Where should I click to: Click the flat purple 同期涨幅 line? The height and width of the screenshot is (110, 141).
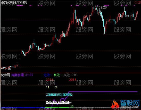click(x=103, y=92)
